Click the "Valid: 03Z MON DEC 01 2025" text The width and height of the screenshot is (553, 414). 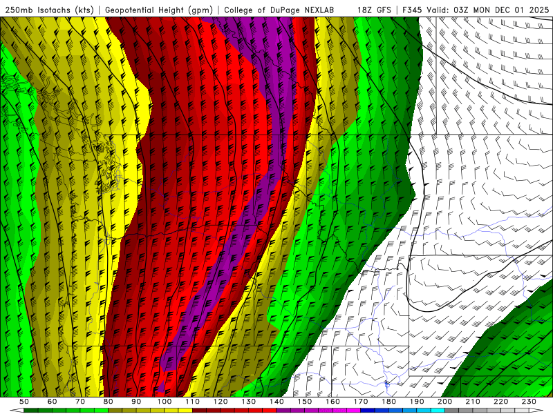click(x=488, y=10)
